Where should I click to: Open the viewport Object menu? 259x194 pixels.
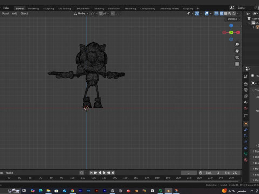(x=24, y=13)
